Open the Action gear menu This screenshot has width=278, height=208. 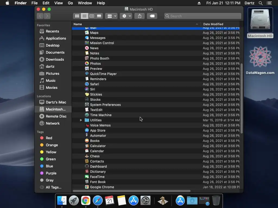(126, 16)
